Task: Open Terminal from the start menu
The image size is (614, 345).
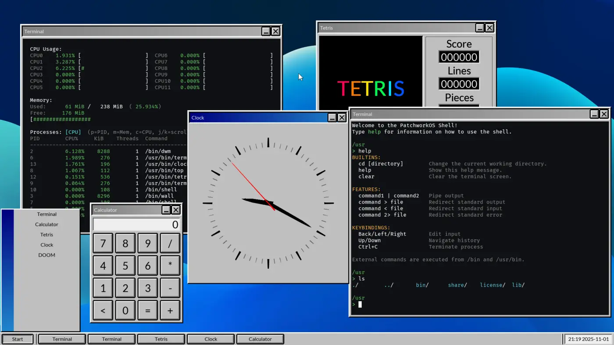Action: [x=46, y=214]
